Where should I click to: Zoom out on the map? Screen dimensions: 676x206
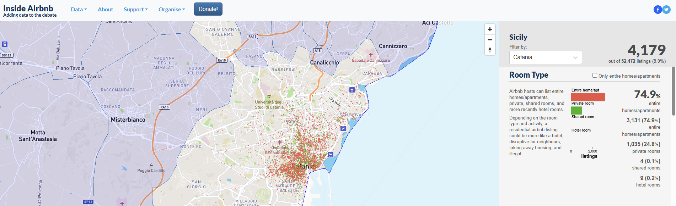point(490,40)
